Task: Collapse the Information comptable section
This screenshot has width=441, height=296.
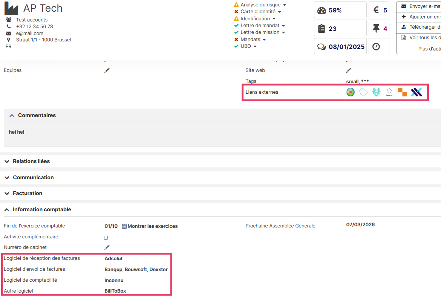Action: [x=7, y=210]
